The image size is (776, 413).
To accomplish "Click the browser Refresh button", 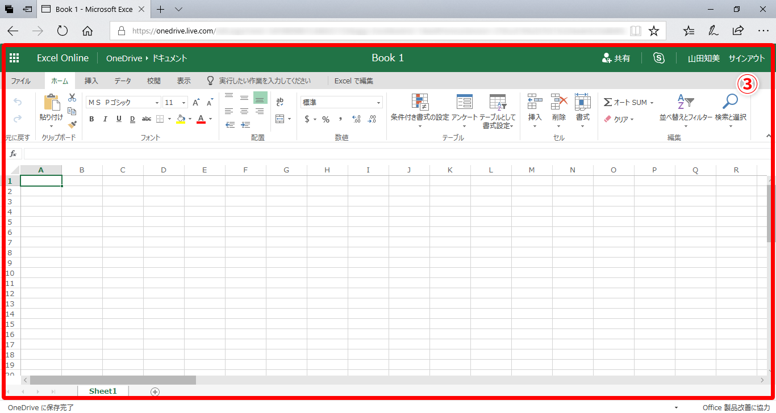I will (62, 31).
